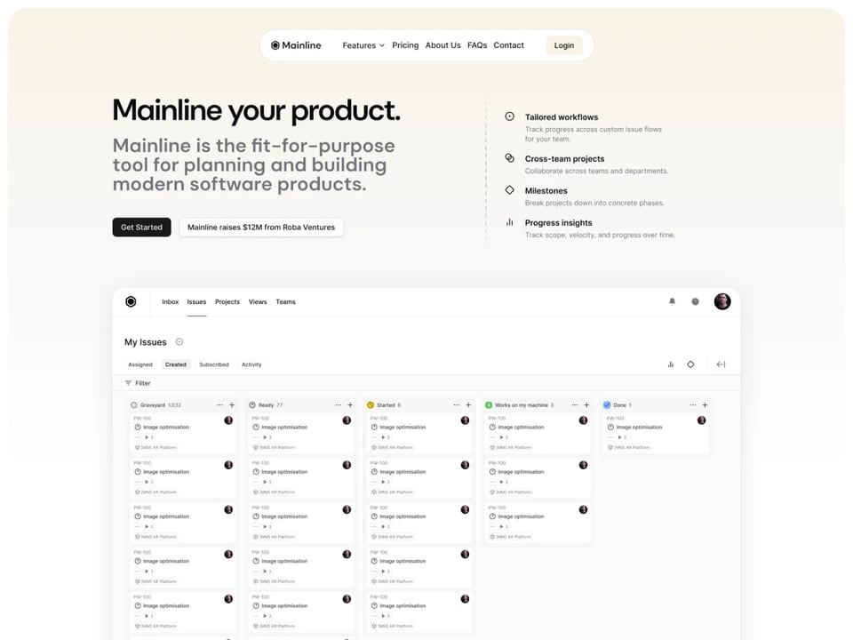The height and width of the screenshot is (640, 853).
Task: Open the first Image optimisation card in Graveyard
Action: [x=183, y=433]
